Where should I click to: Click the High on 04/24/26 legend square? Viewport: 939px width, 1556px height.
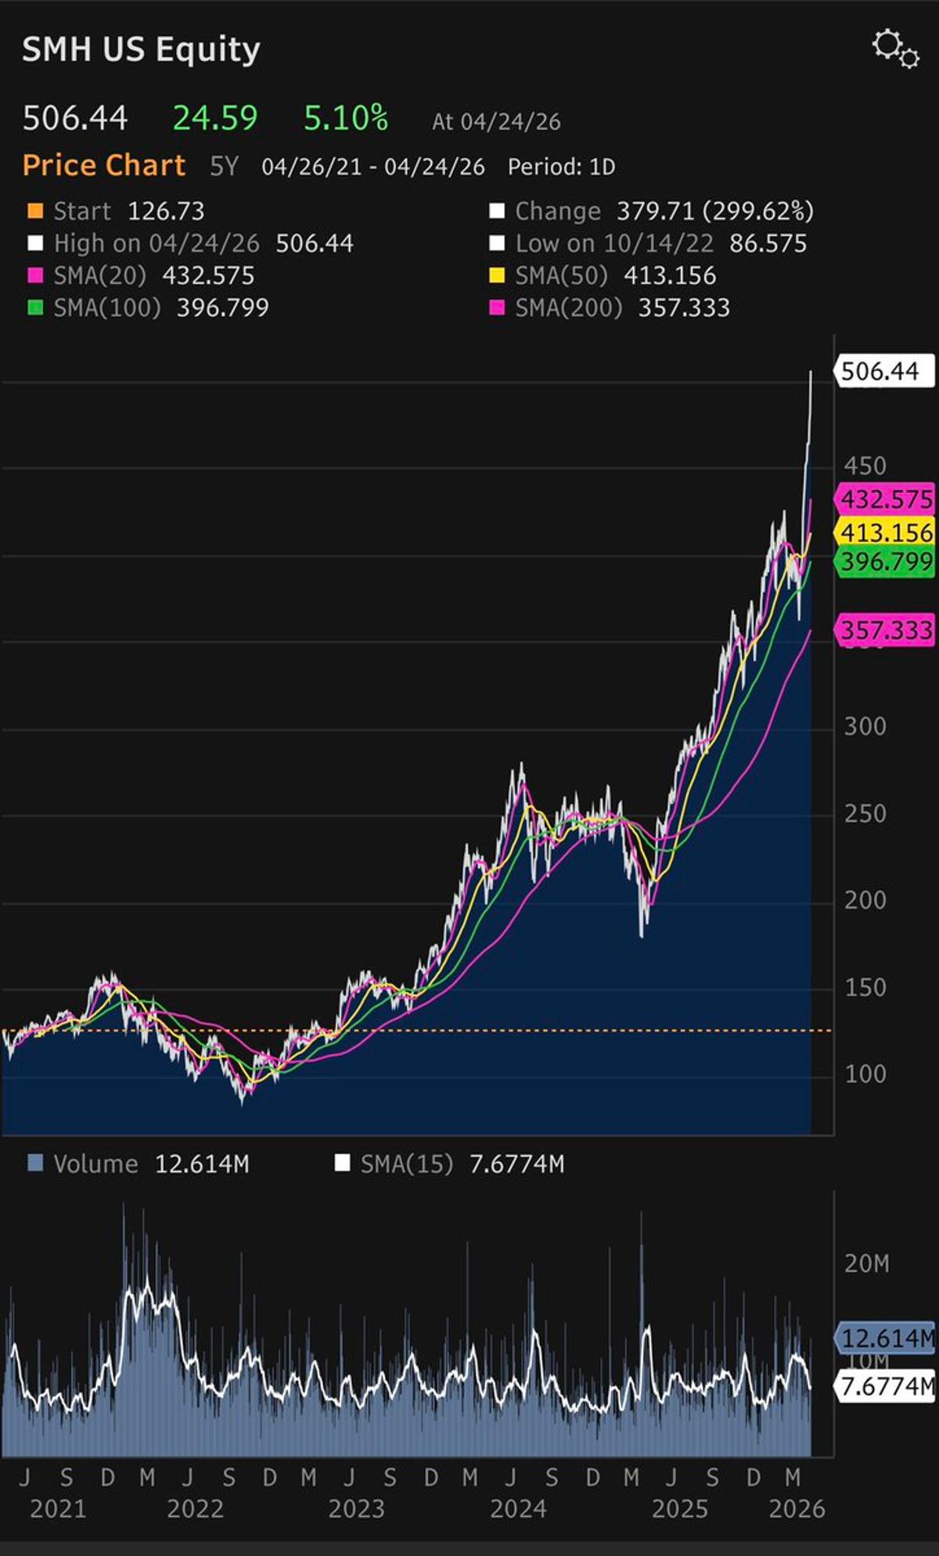[x=35, y=243]
